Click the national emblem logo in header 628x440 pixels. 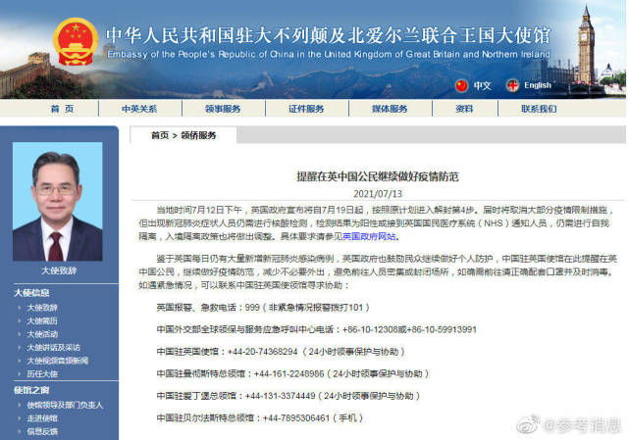pos(76,41)
